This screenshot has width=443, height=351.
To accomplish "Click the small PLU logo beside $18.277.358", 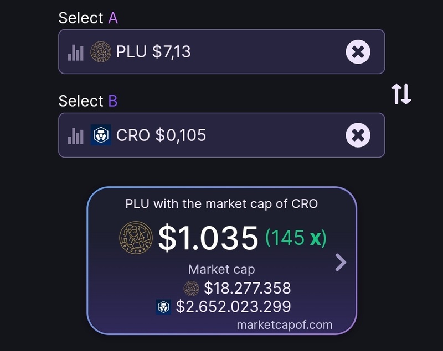I will coord(192,288).
